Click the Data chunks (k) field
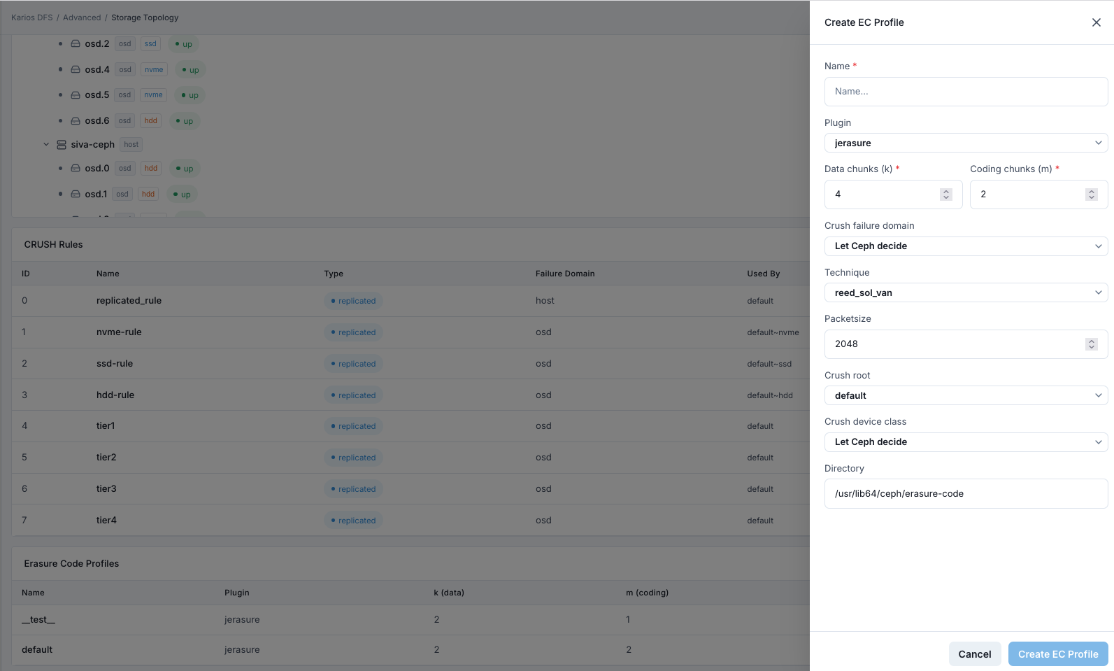1114x671 pixels. 893,195
